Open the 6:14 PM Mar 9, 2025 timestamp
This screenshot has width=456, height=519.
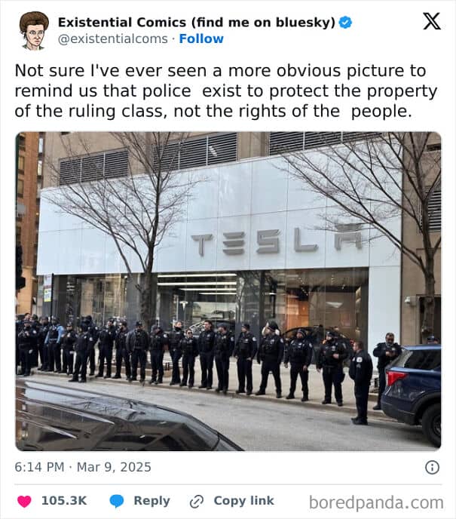coord(83,467)
